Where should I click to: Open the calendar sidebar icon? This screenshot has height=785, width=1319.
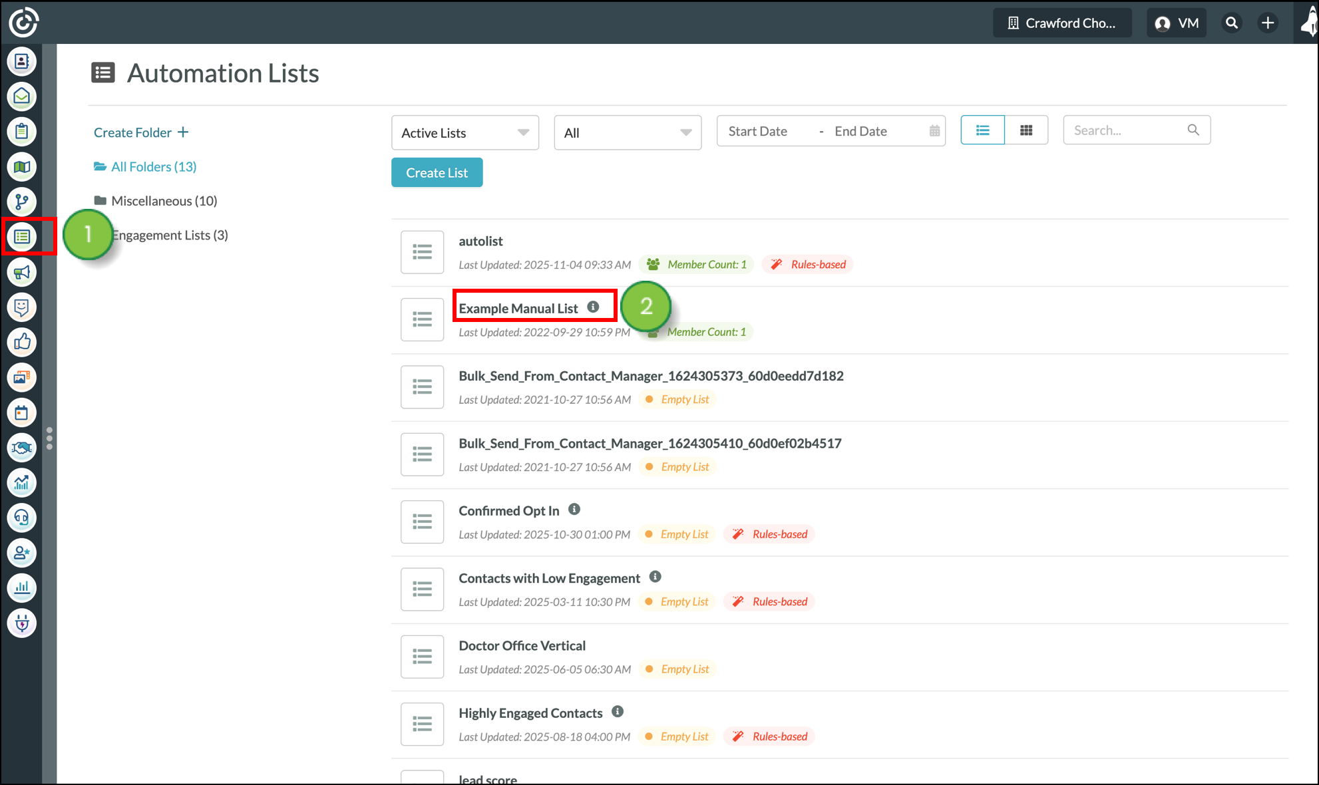click(22, 412)
